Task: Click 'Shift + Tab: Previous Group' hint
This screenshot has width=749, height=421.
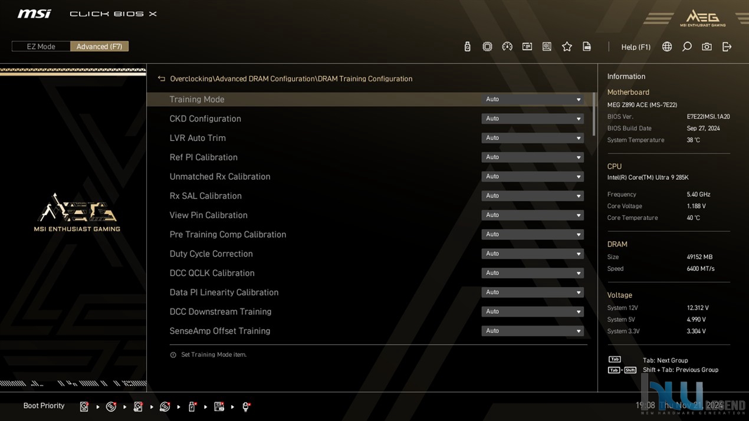Action: pyautogui.click(x=681, y=370)
